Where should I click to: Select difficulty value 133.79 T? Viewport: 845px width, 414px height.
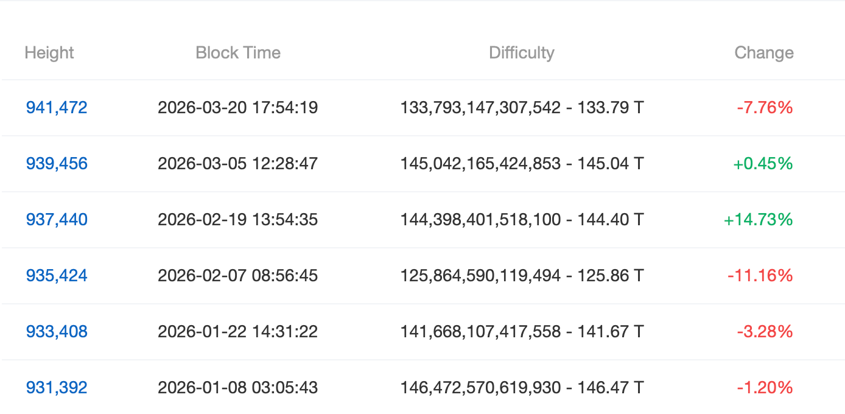tap(521, 107)
